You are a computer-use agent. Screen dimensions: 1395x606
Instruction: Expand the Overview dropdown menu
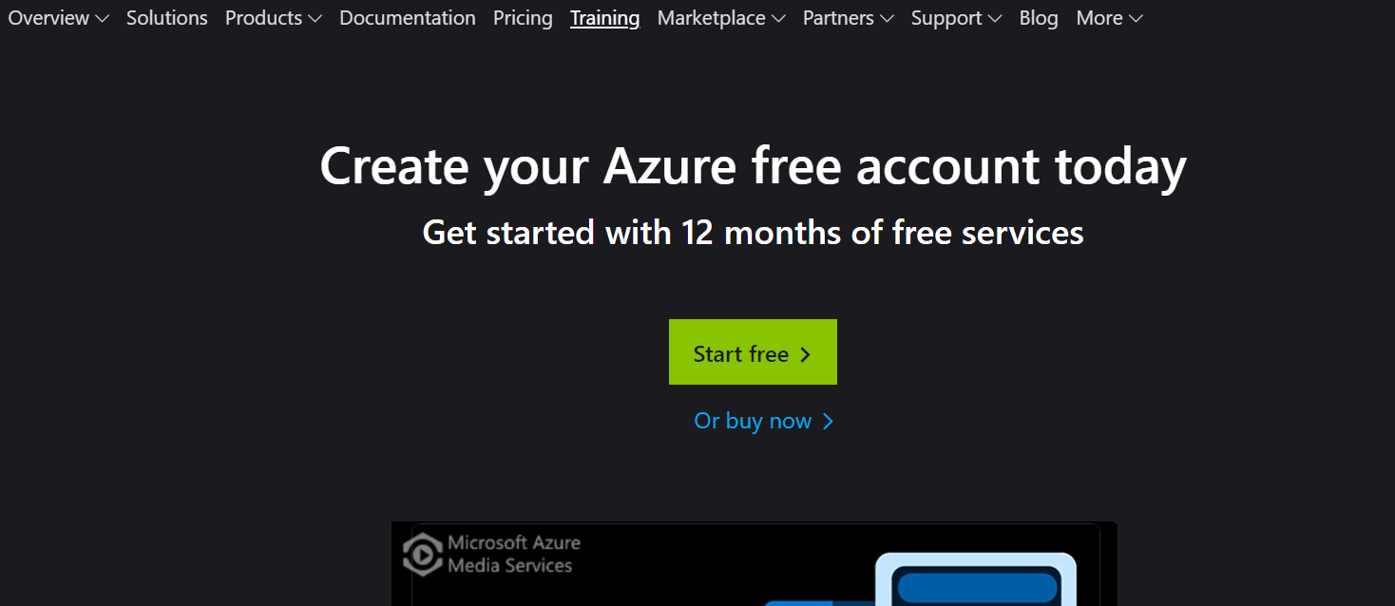pyautogui.click(x=58, y=18)
